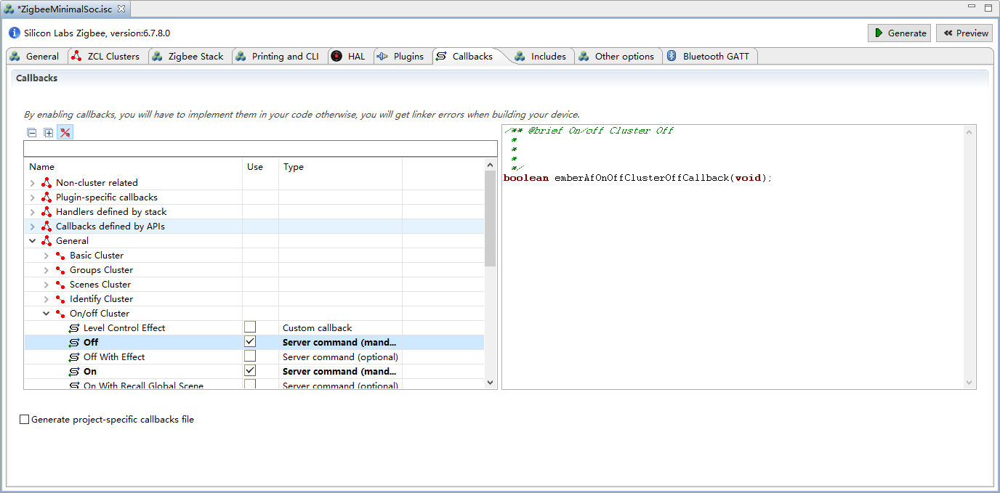Click the tree scroll up arrow
The height and width of the screenshot is (493, 1000).
[490, 165]
